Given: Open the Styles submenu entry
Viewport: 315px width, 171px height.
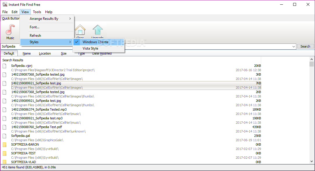Looking at the screenshot, I should click(47, 42).
